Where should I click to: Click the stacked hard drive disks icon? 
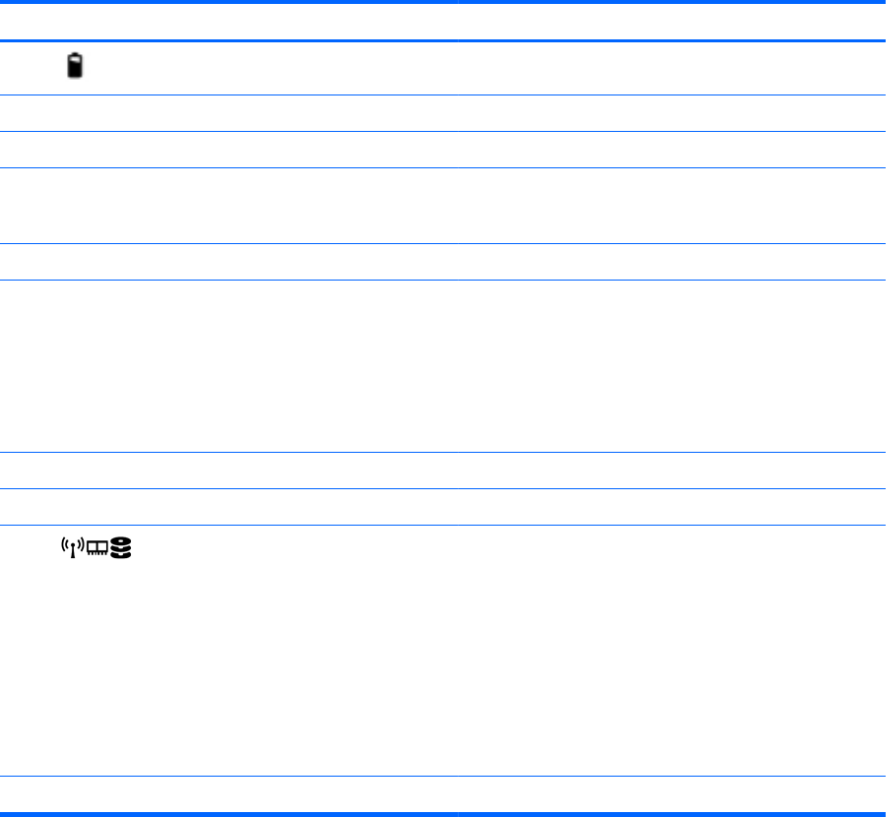(120, 548)
